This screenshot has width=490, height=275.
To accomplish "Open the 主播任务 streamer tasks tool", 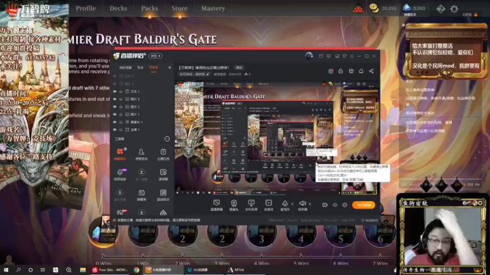I will (x=163, y=154).
